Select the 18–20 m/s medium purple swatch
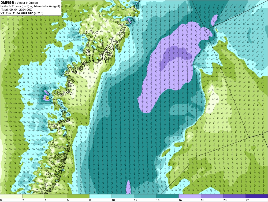This screenshot has height=202, width=268. 212,196
